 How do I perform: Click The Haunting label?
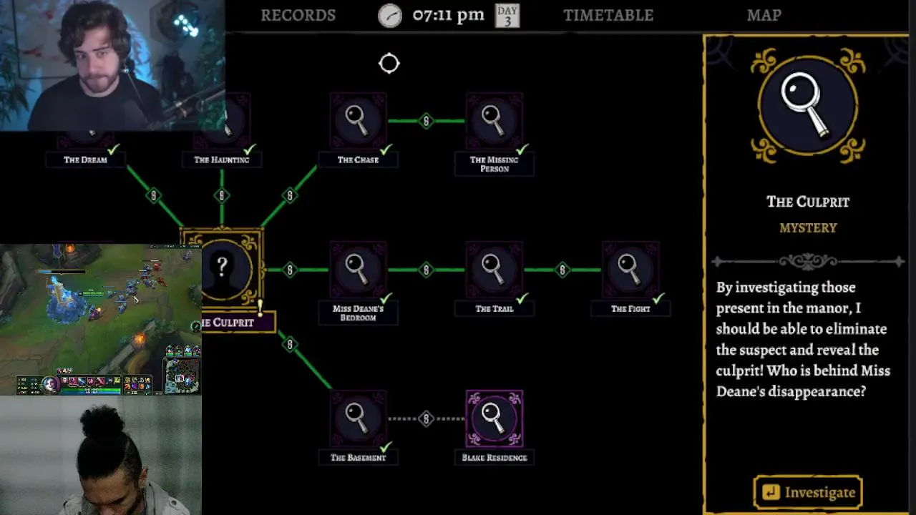tap(221, 160)
